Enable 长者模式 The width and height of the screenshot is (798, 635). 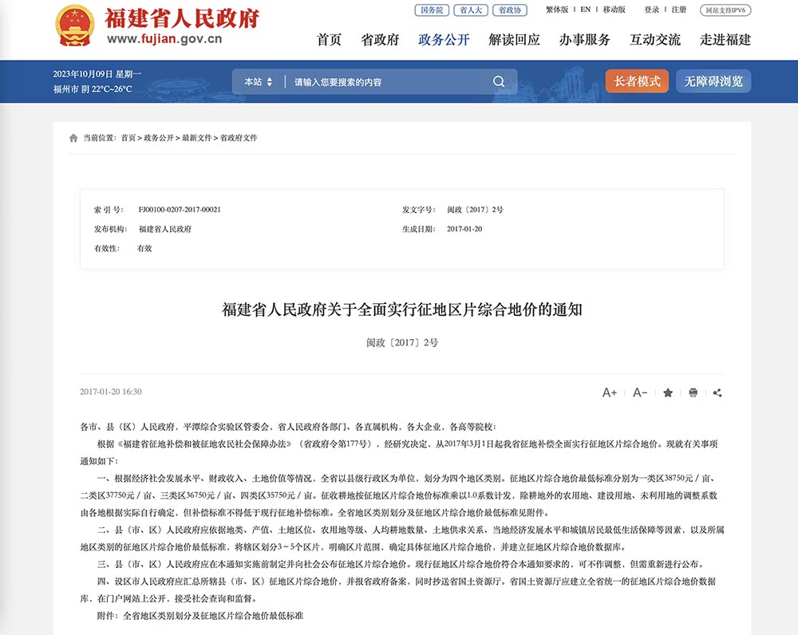tap(637, 81)
